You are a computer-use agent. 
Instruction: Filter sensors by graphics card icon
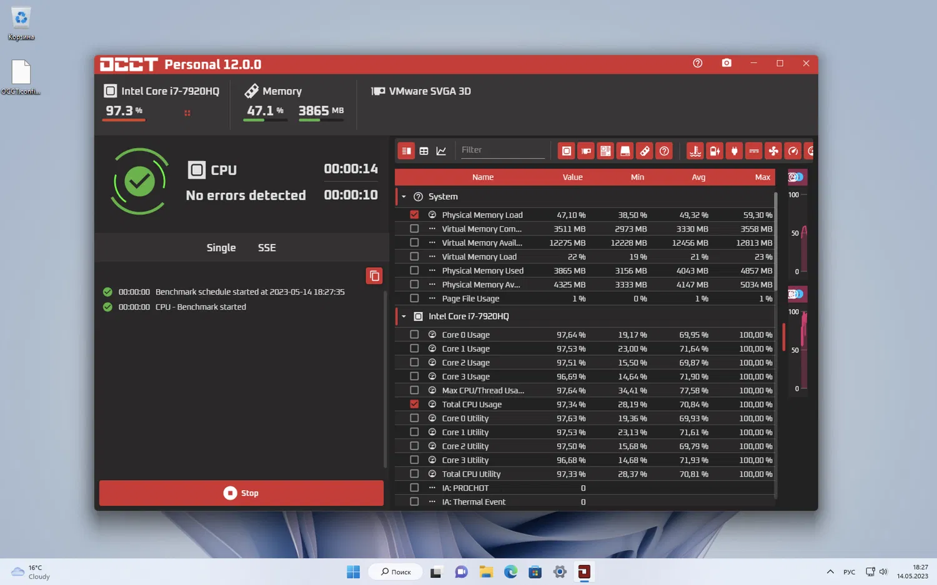[x=586, y=150]
